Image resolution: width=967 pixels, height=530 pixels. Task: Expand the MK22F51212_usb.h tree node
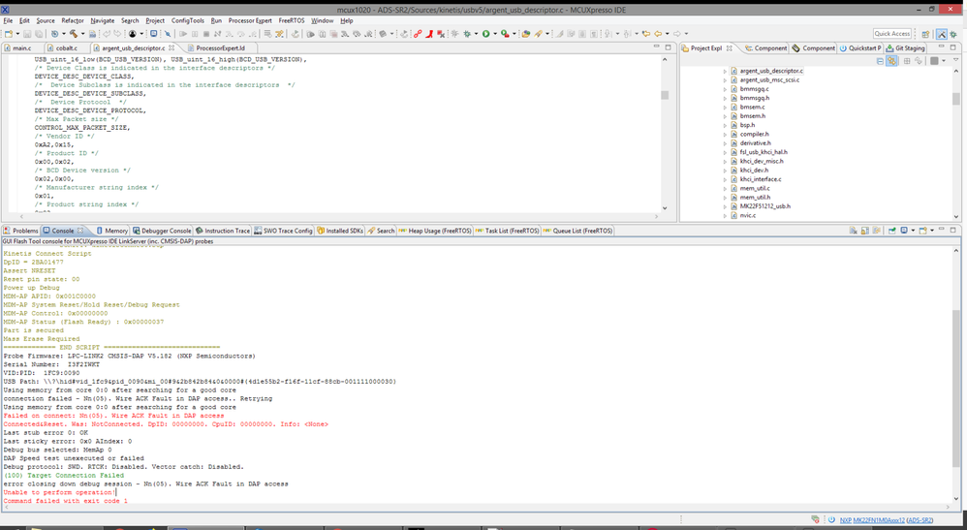click(725, 206)
